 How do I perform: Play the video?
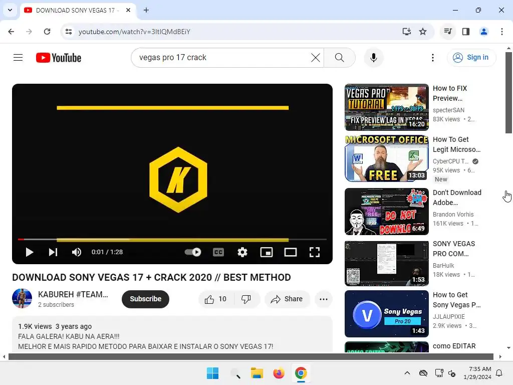[x=30, y=252]
